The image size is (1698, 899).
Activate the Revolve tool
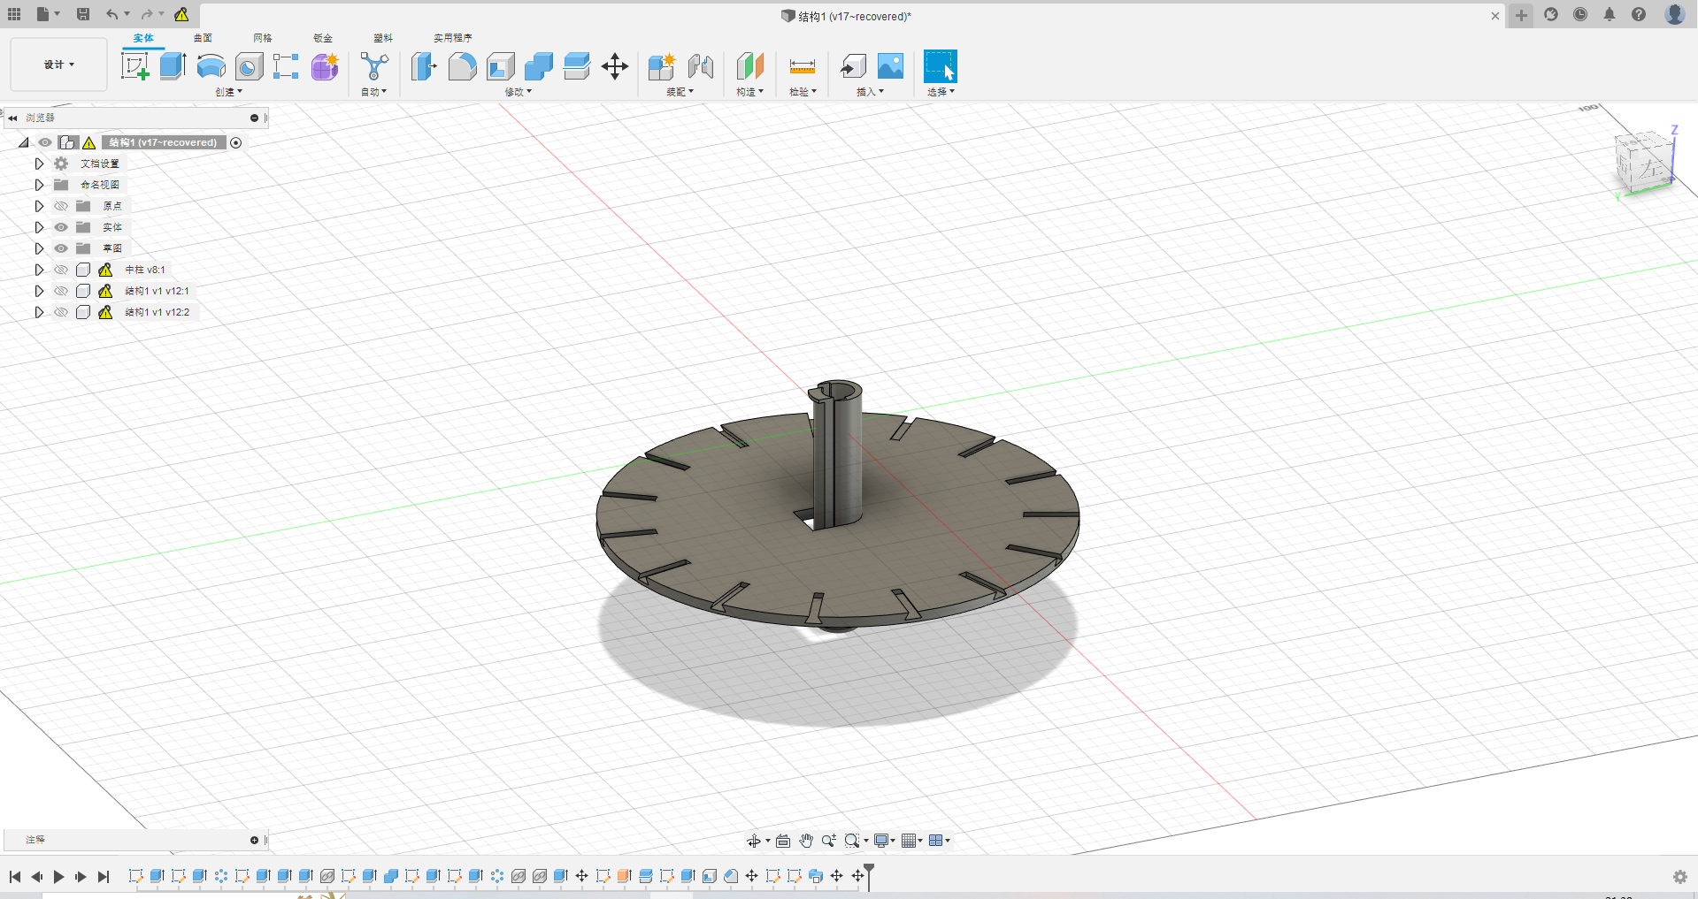tap(211, 66)
